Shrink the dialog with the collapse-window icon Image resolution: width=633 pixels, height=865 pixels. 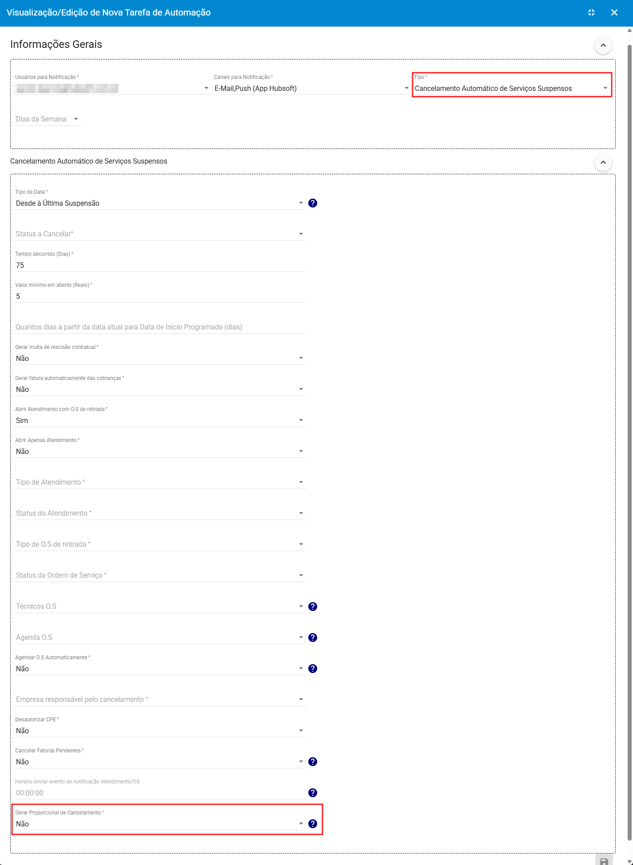coord(591,12)
